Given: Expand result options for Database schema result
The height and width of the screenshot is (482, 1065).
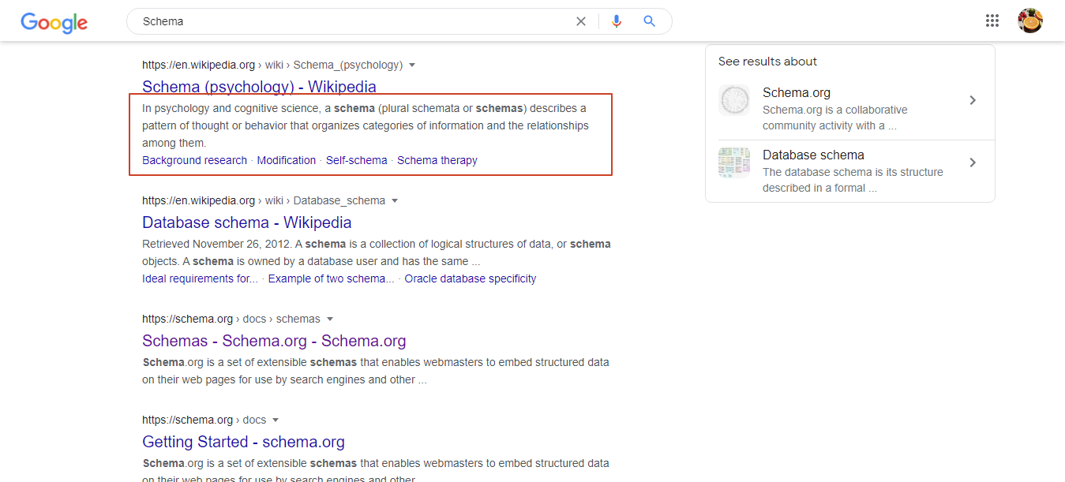Looking at the screenshot, I should 395,200.
